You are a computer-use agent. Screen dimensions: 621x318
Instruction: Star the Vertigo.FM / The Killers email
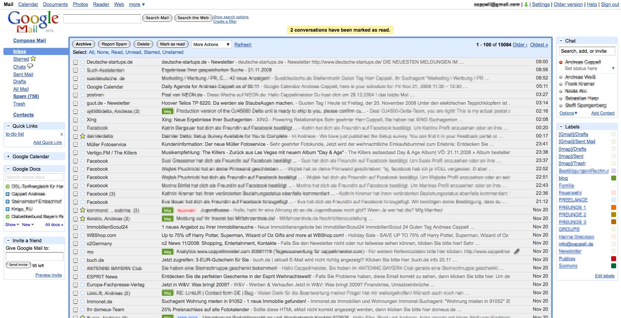pyautogui.click(x=83, y=153)
